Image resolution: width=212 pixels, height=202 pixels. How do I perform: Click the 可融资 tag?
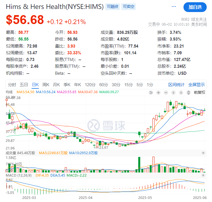coord(113,7)
